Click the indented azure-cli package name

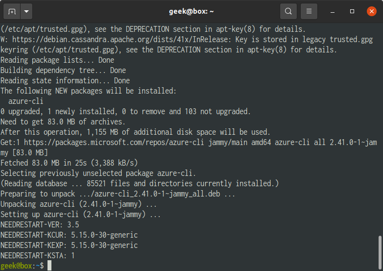(x=26, y=101)
